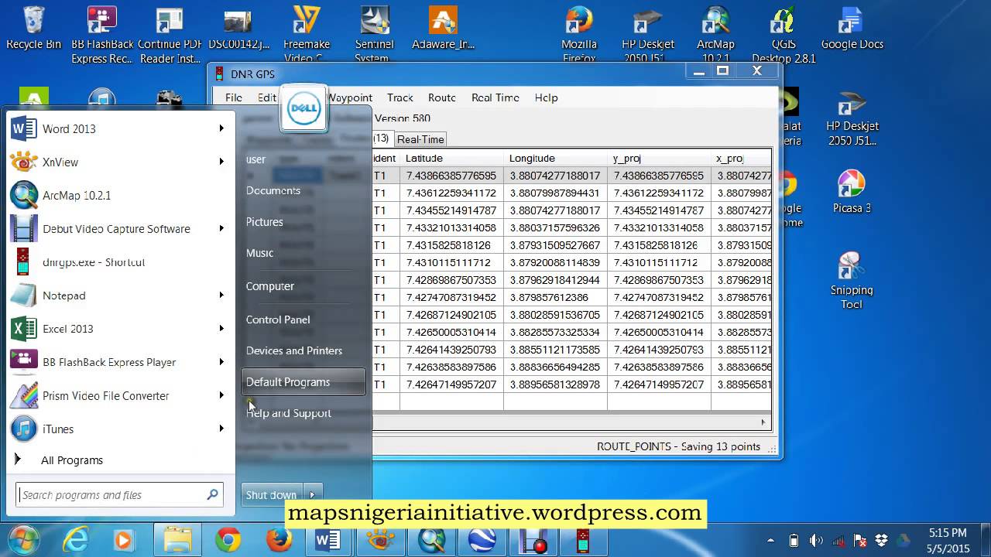Open BB FlashBack Express Player entry

pyautogui.click(x=120, y=361)
